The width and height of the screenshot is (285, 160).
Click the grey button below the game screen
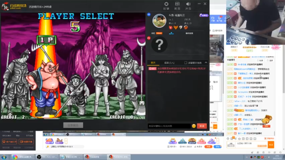(73, 125)
